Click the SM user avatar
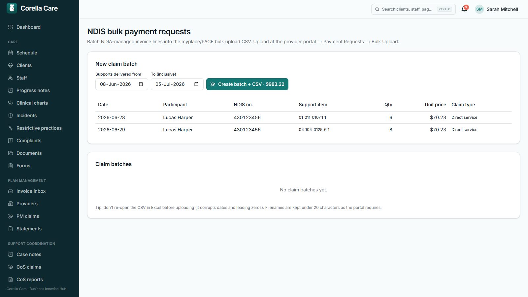 tap(479, 9)
